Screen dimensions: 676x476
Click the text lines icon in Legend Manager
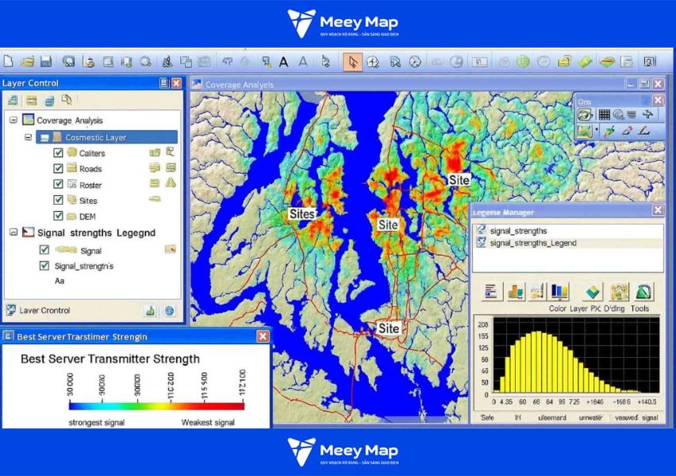pyautogui.click(x=491, y=292)
